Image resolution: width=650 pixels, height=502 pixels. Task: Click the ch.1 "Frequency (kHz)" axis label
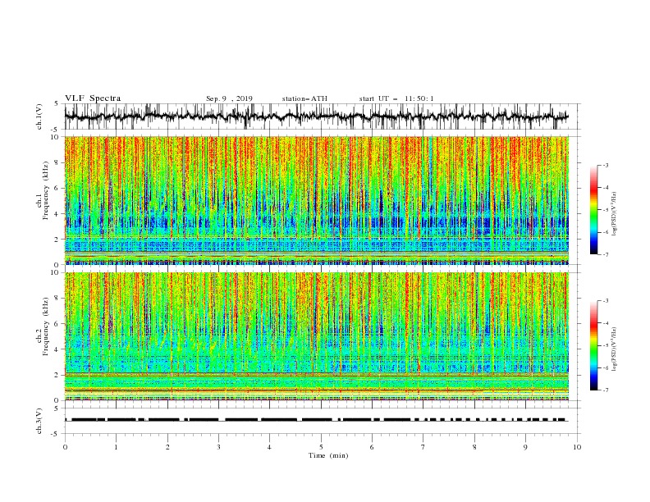click(46, 190)
